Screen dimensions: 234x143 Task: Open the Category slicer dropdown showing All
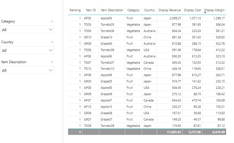[x=27, y=29]
